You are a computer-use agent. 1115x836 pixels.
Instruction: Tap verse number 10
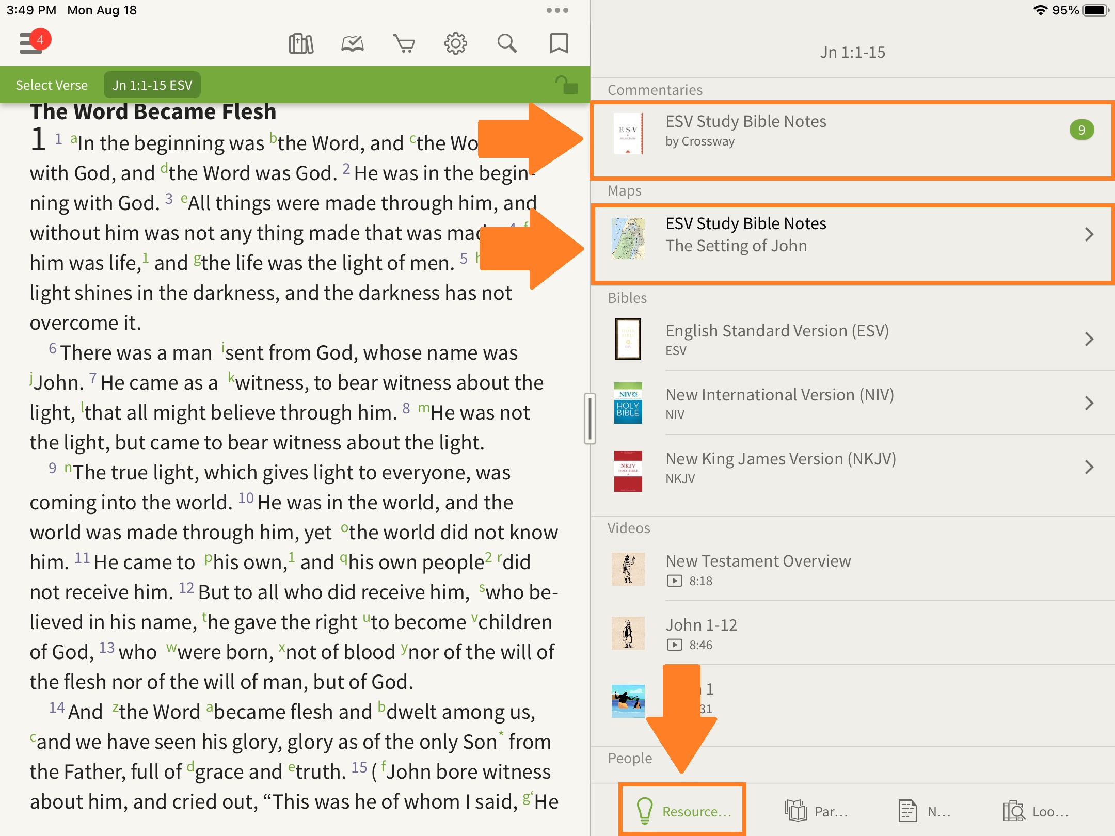pyautogui.click(x=246, y=498)
